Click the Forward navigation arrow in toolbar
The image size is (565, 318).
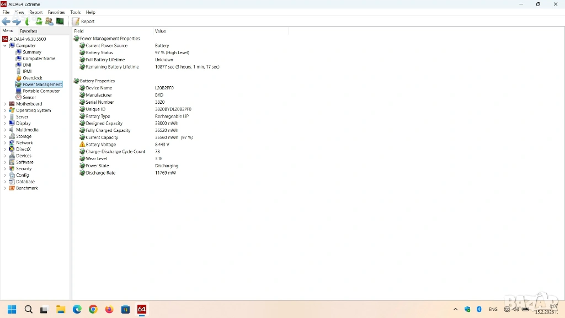point(17,22)
